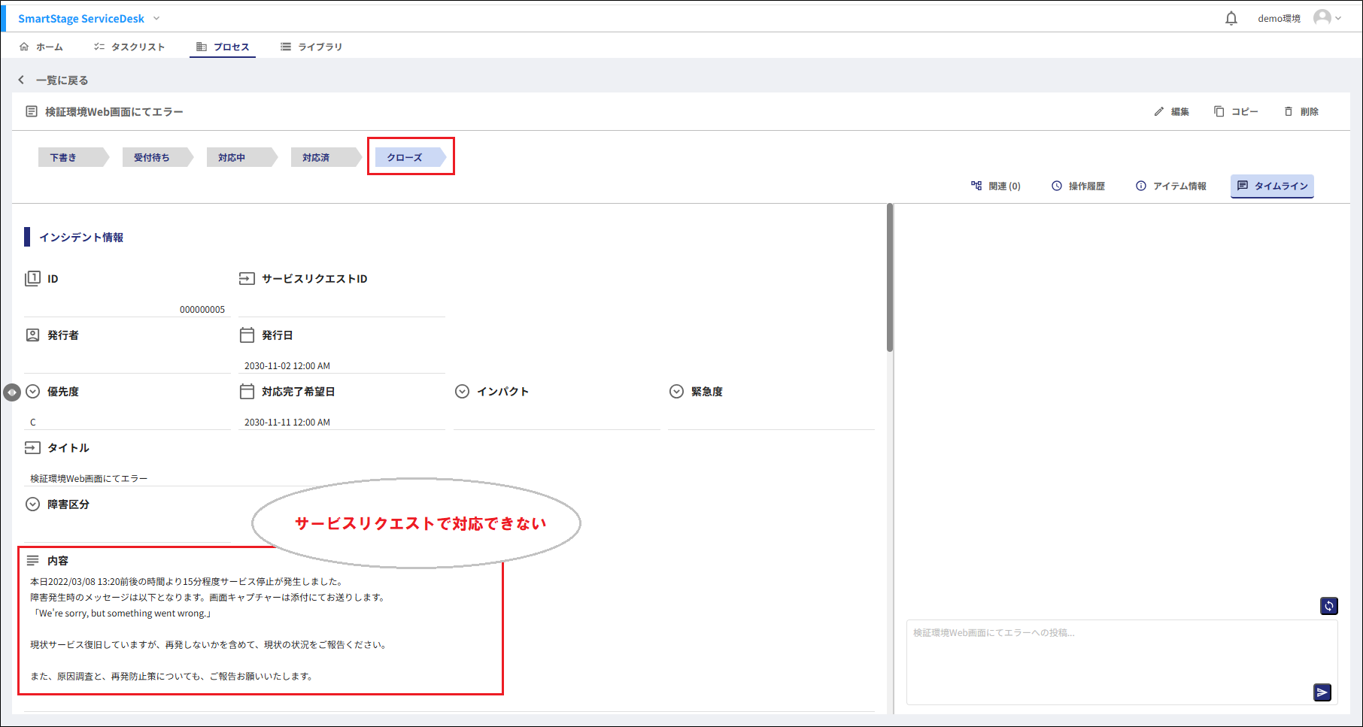
Task: Open the ライブラリ tab
Action: pyautogui.click(x=311, y=47)
